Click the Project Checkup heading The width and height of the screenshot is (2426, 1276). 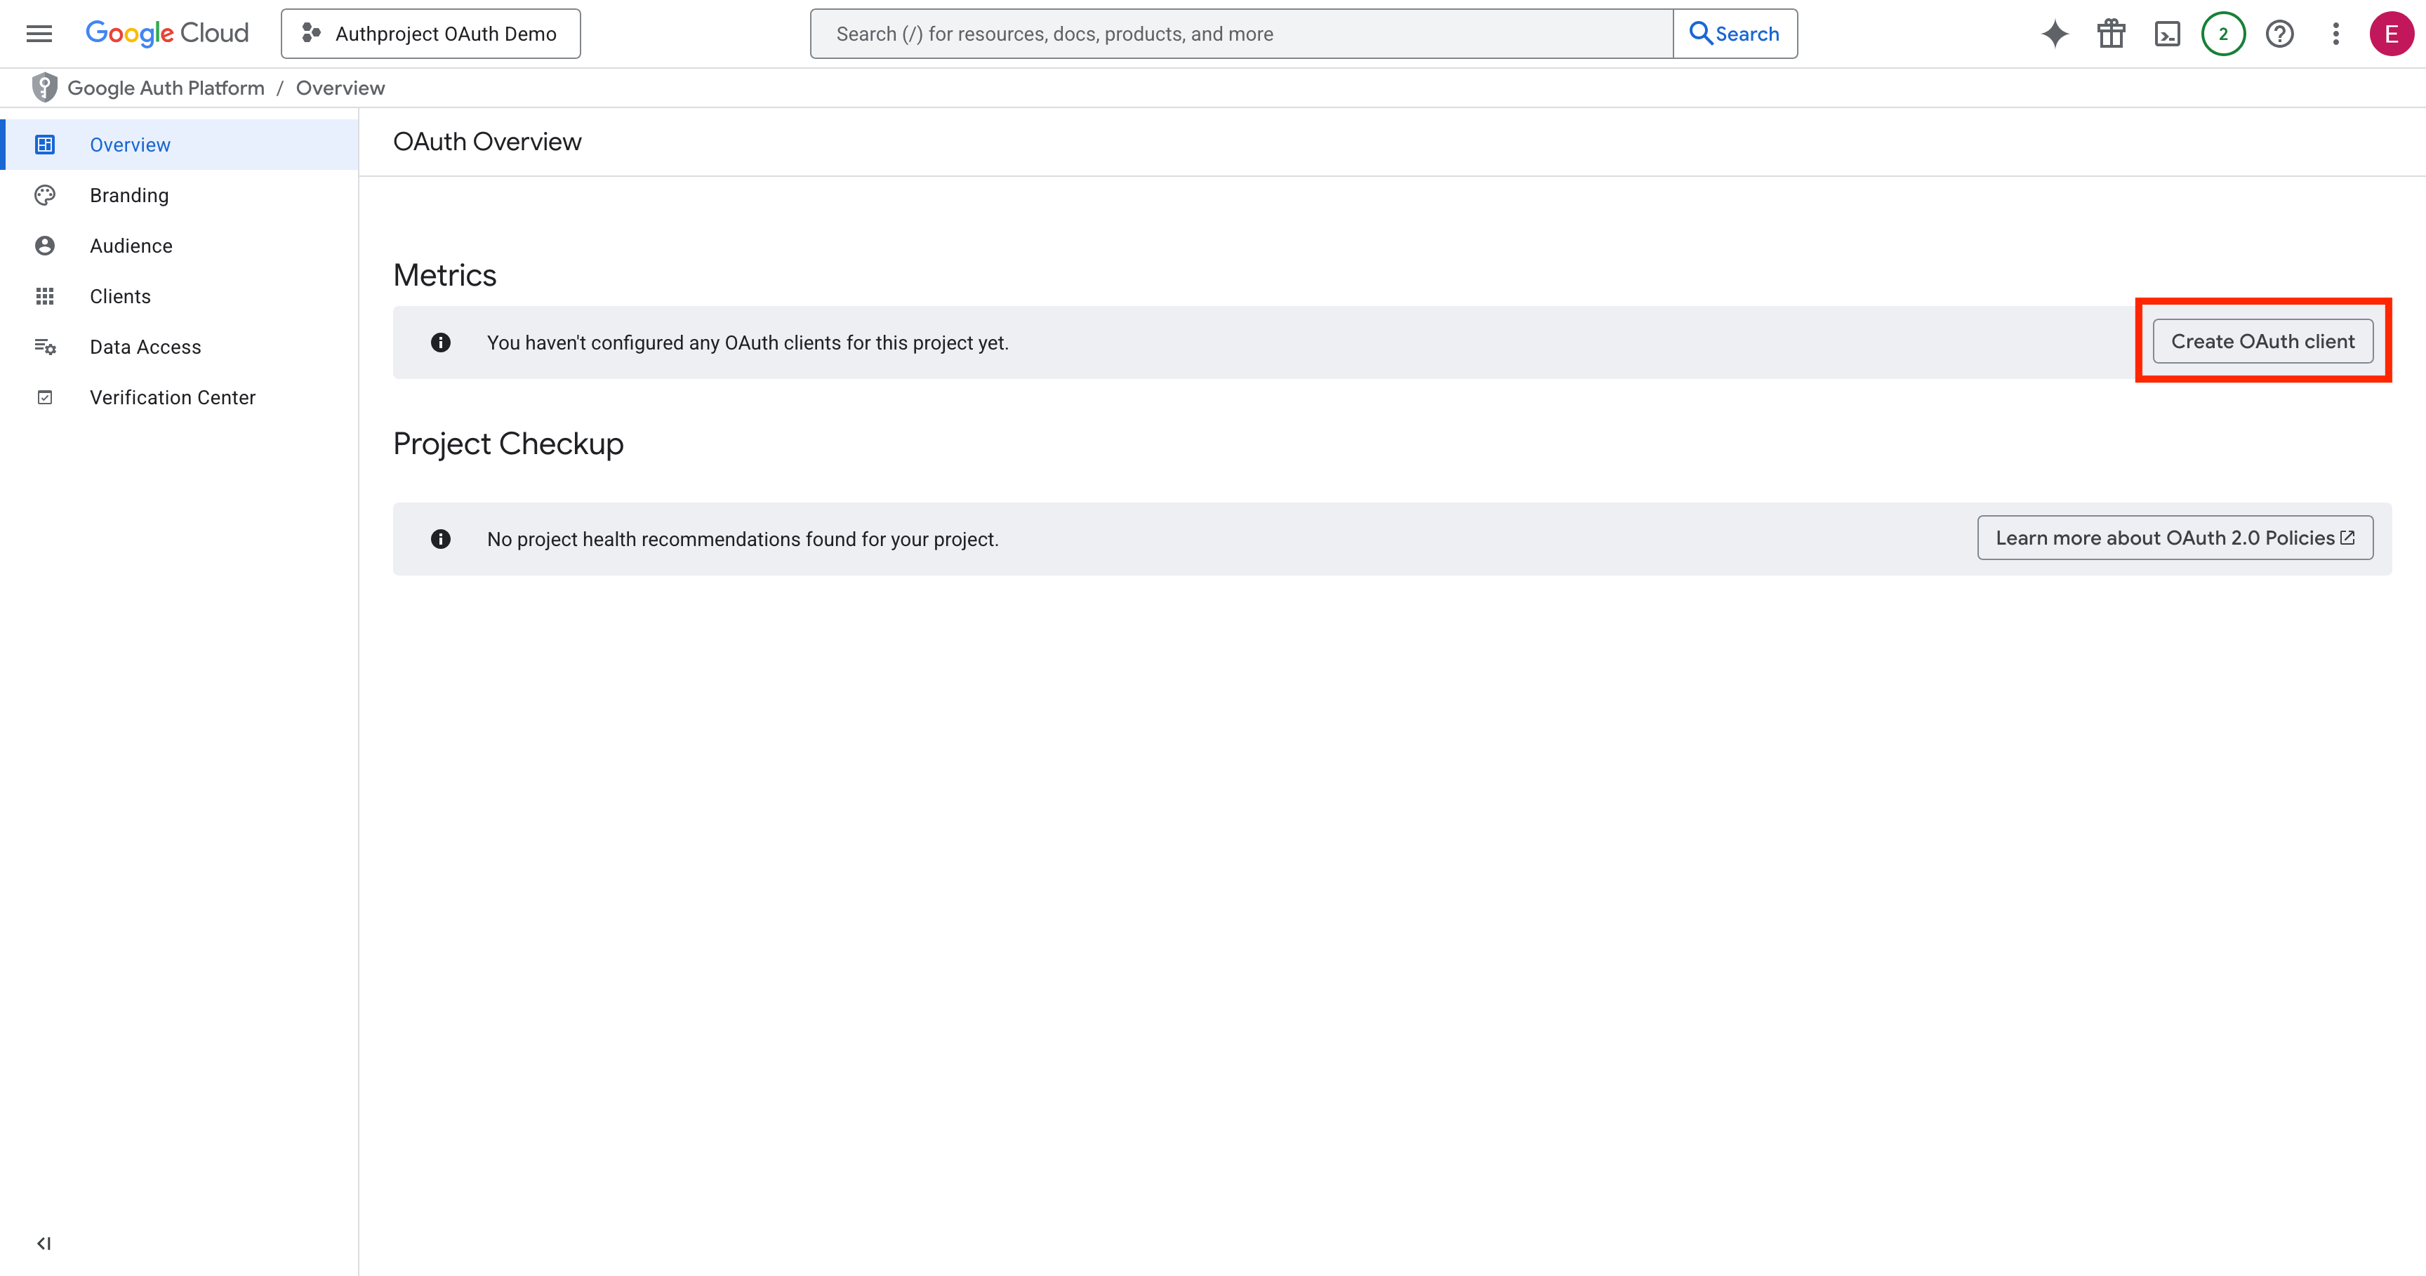point(508,444)
